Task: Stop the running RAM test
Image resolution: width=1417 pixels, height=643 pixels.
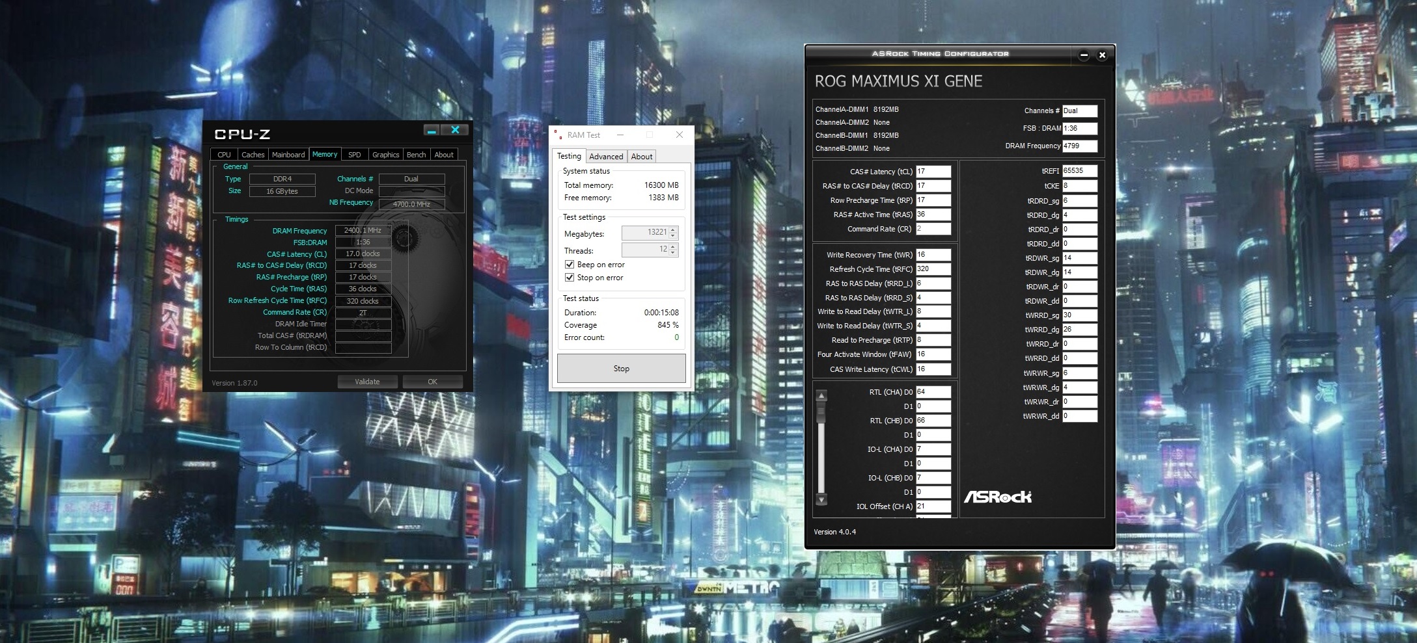Action: (x=622, y=369)
